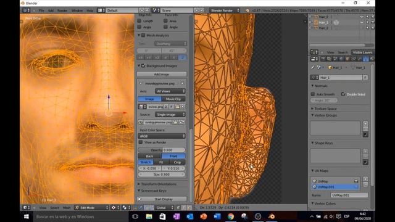Click the Add Image button
395x222 pixels.
(162, 74)
